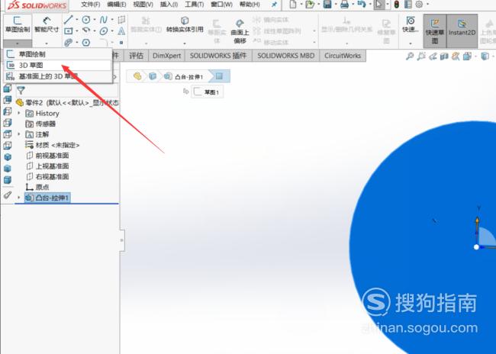496x354 pixels.
Task: Open the dropdown arrow under 草图绘制
Action: coord(18,43)
